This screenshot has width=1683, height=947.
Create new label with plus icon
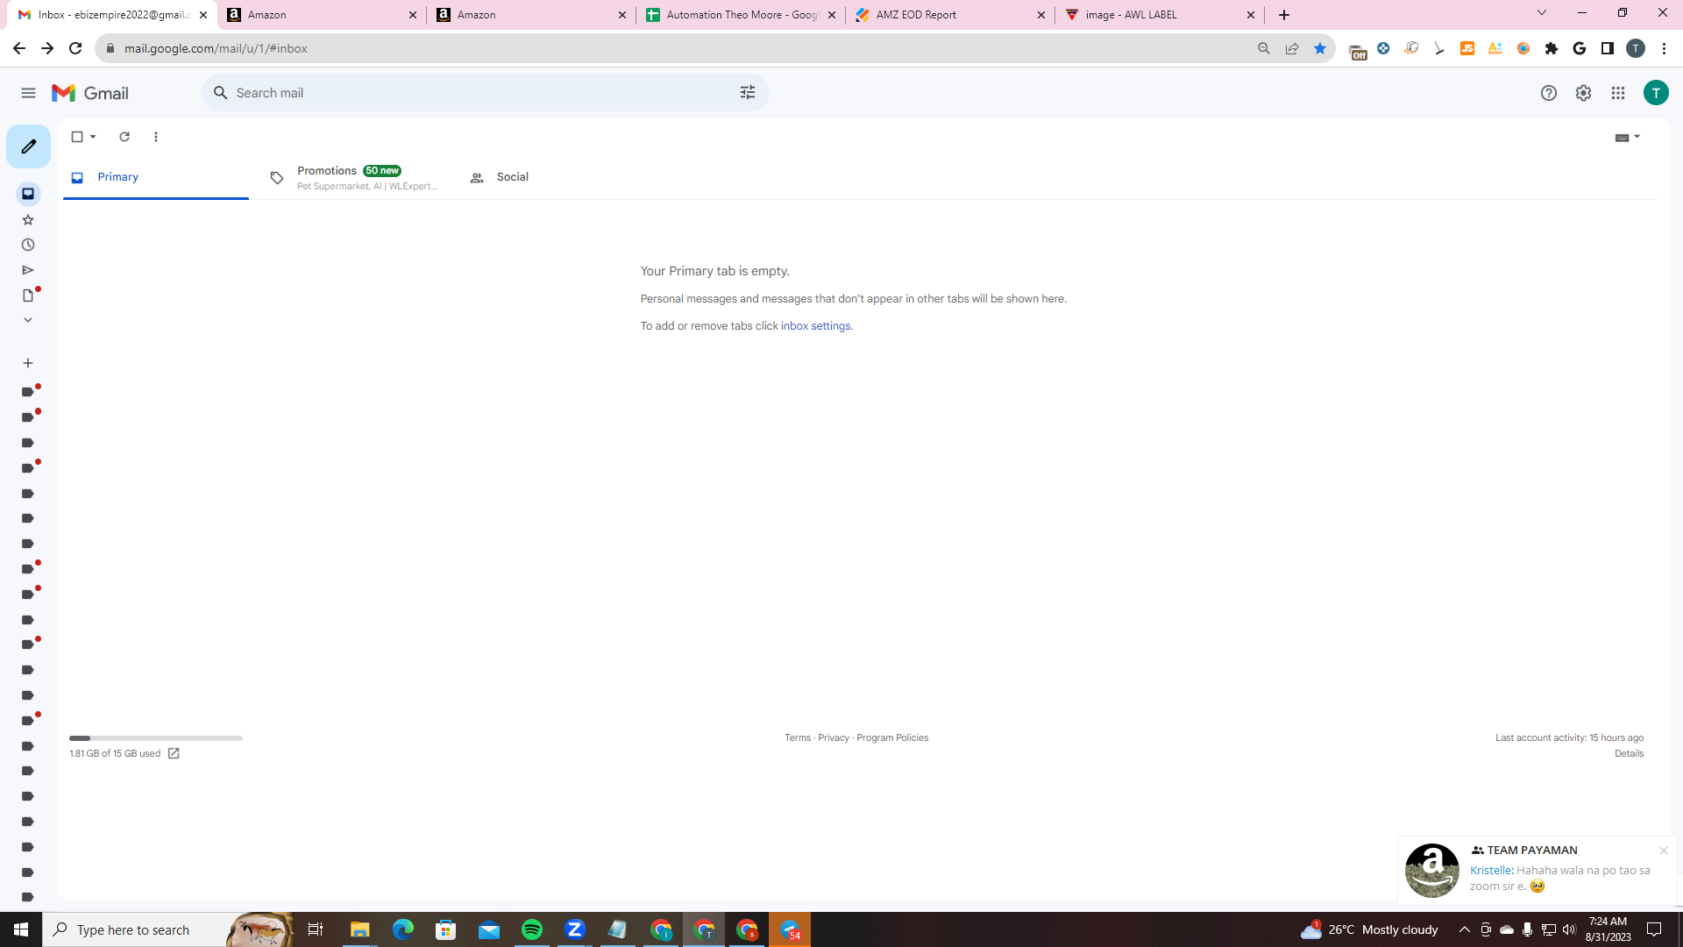pyautogui.click(x=28, y=363)
